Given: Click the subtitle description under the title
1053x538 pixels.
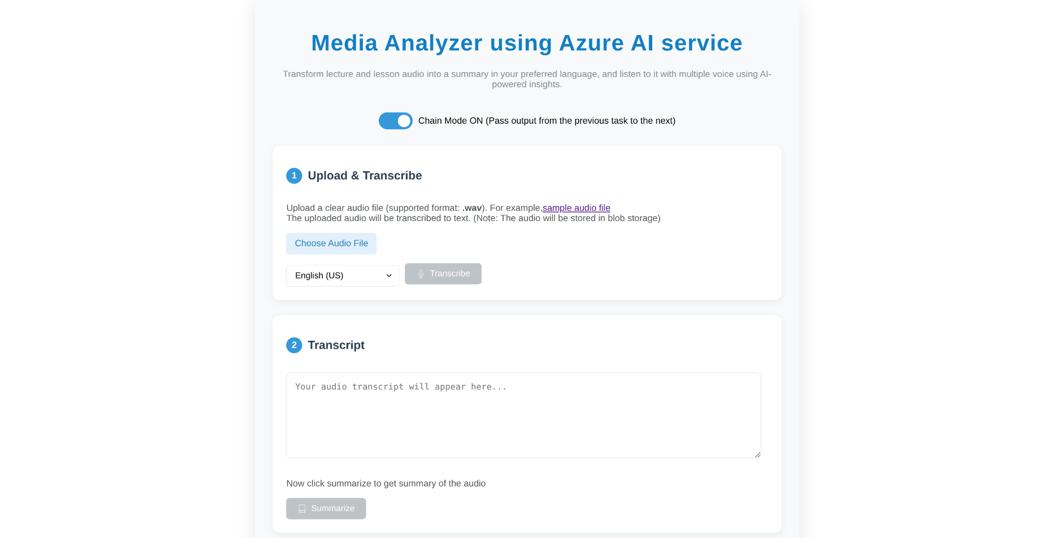Looking at the screenshot, I should coord(526,79).
